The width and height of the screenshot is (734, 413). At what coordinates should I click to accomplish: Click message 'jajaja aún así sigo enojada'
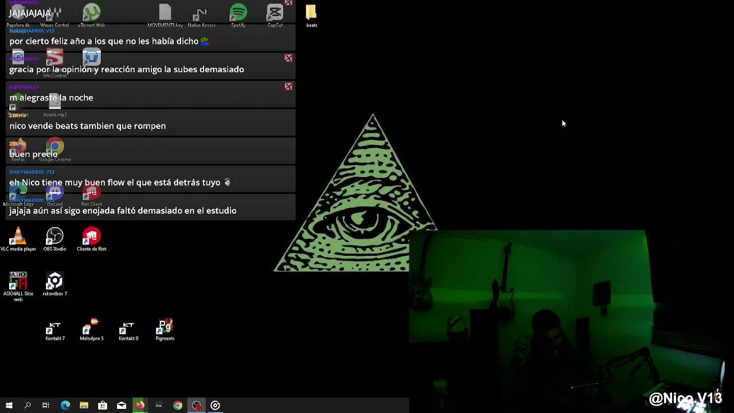tap(151, 206)
